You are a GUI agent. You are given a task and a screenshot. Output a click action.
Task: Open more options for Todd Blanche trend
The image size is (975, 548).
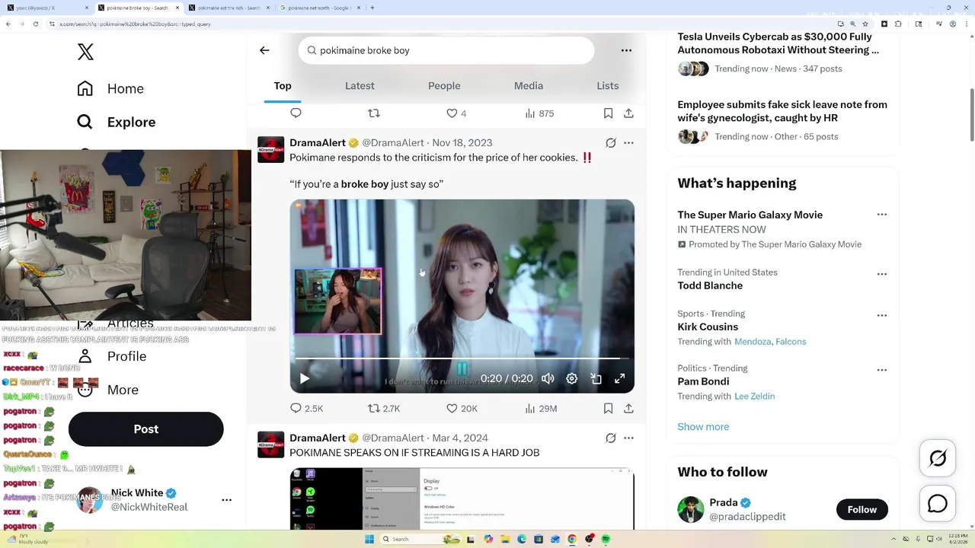click(x=882, y=274)
